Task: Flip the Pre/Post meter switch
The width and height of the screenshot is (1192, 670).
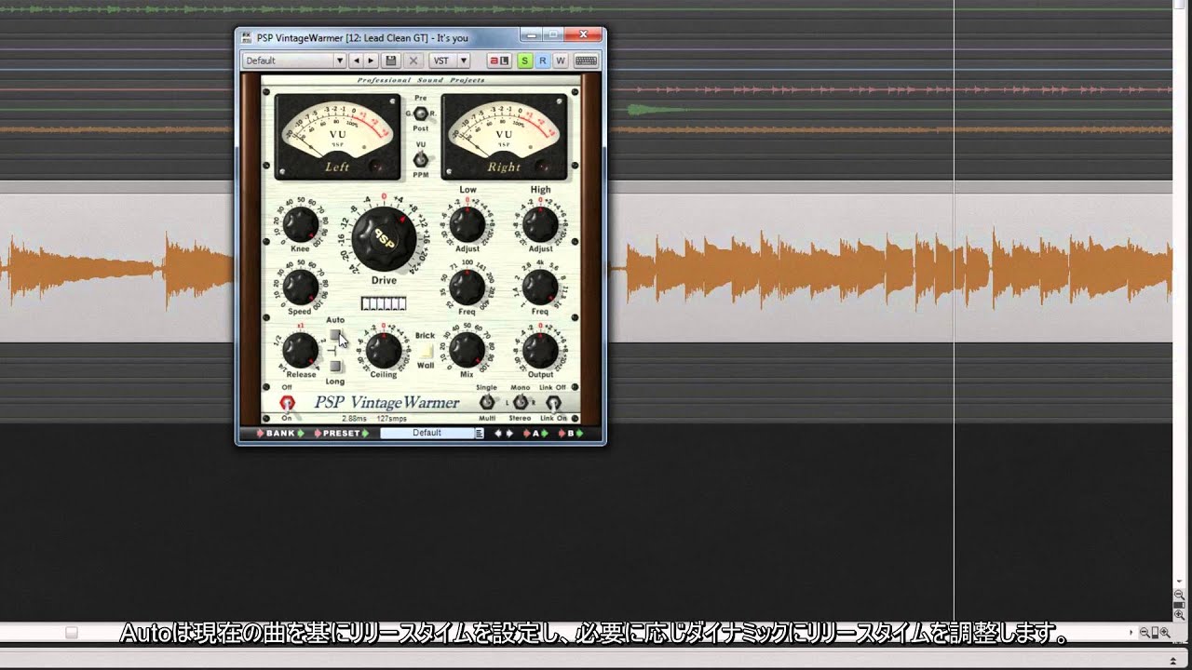Action: (x=419, y=114)
